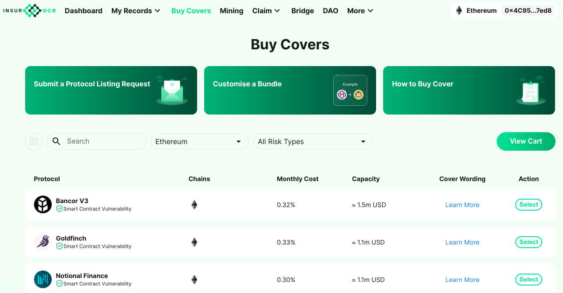
Task: Click the Bancor V3 protocol logo
Action: 43,204
